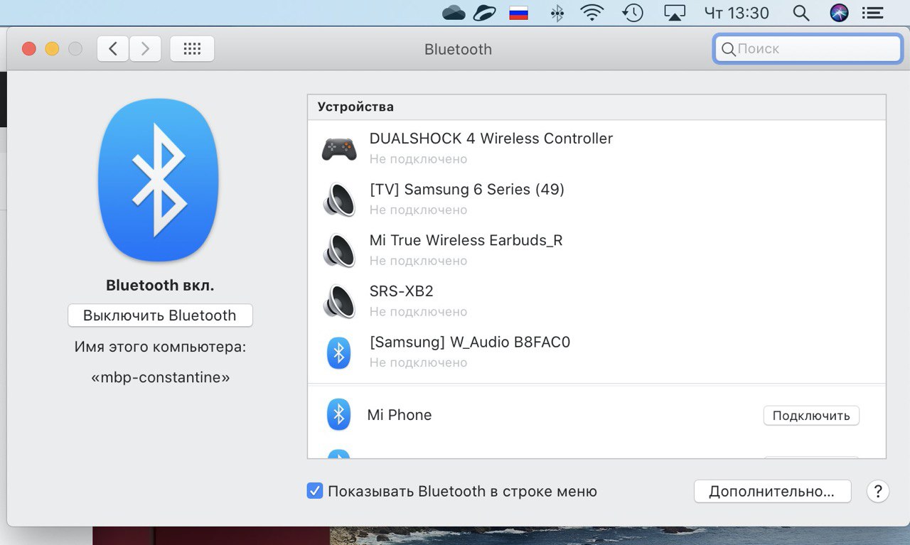The width and height of the screenshot is (910, 545).
Task: Select 'Mi Phone' device name
Action: [399, 415]
